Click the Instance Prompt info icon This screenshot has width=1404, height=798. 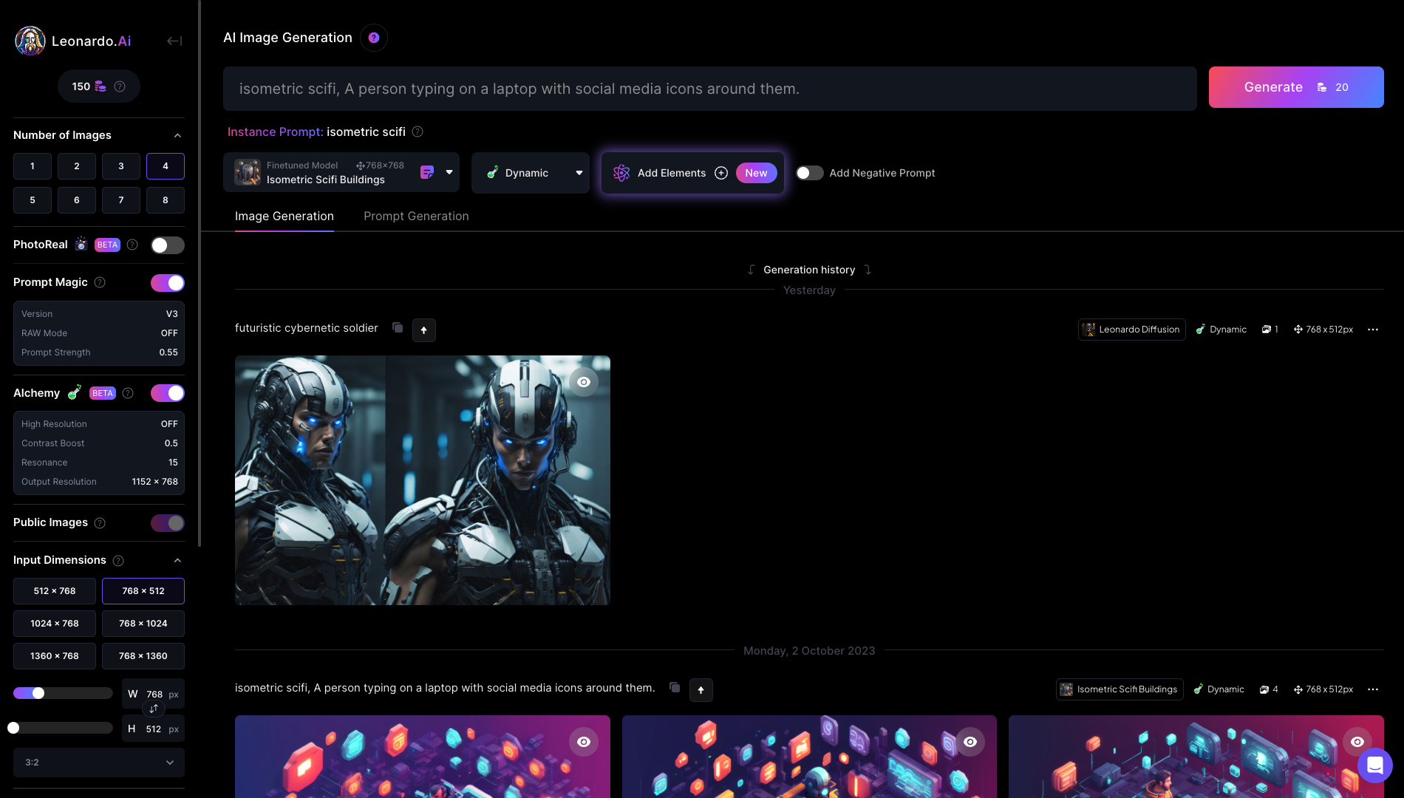pos(418,132)
